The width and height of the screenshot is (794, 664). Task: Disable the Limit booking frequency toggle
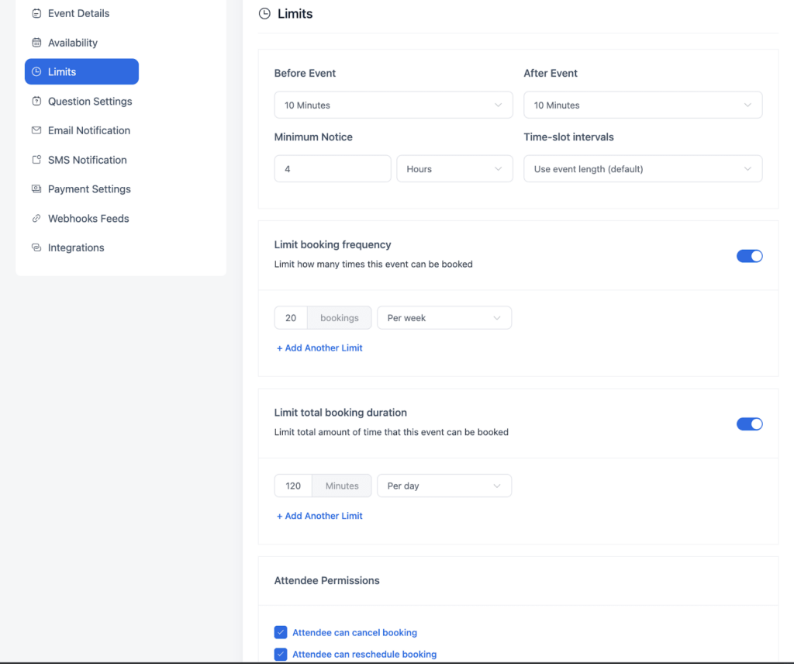(749, 255)
